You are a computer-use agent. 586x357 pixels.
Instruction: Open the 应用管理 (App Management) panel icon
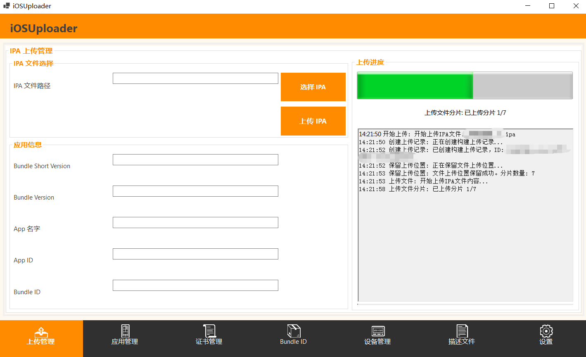pos(125,331)
